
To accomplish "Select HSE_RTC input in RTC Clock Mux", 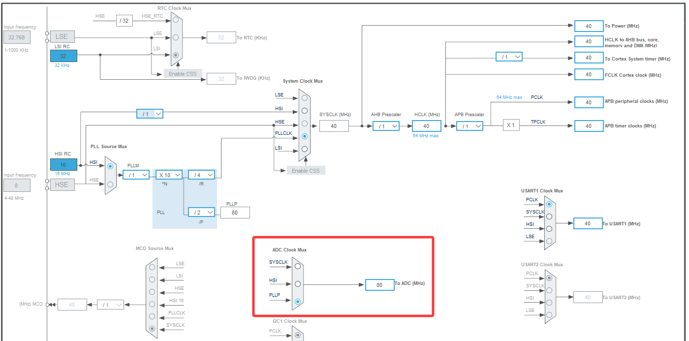I will pos(175,20).
